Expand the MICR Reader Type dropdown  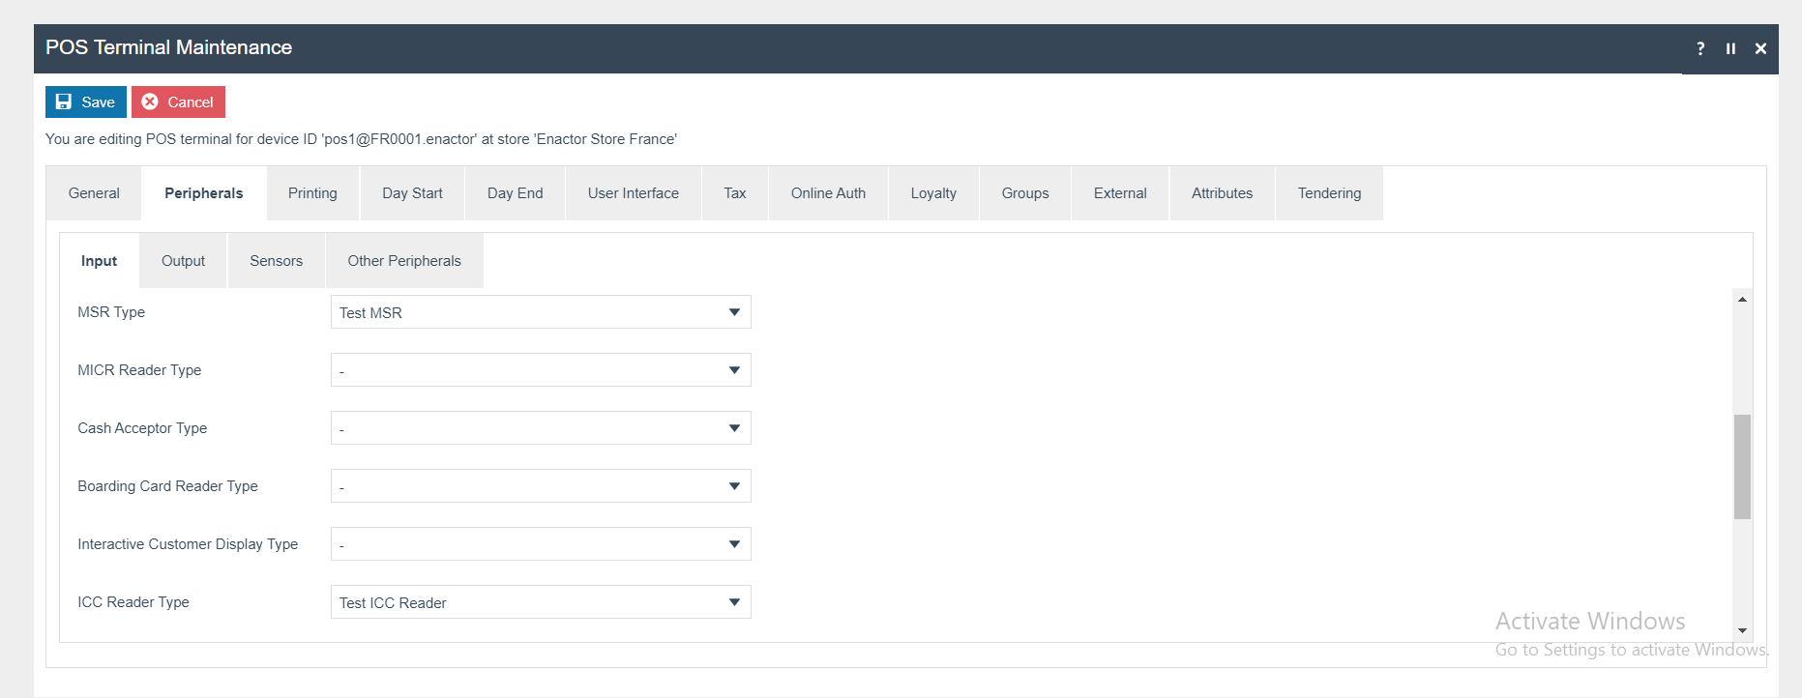pos(541,370)
